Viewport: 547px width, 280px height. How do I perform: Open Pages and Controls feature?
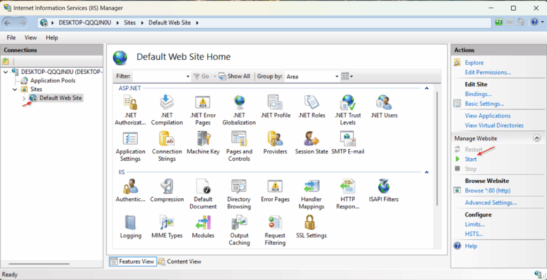click(x=239, y=146)
